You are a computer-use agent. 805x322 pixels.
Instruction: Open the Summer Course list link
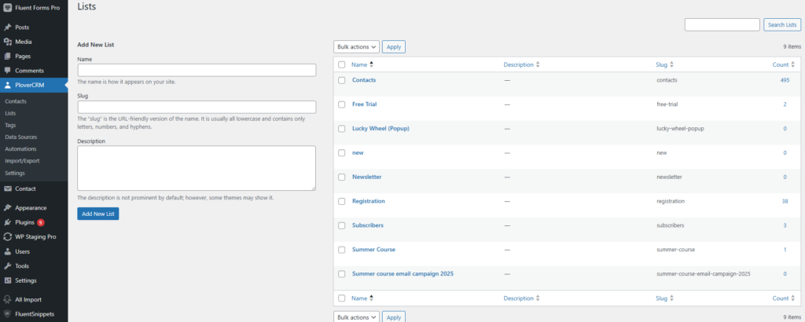point(373,250)
